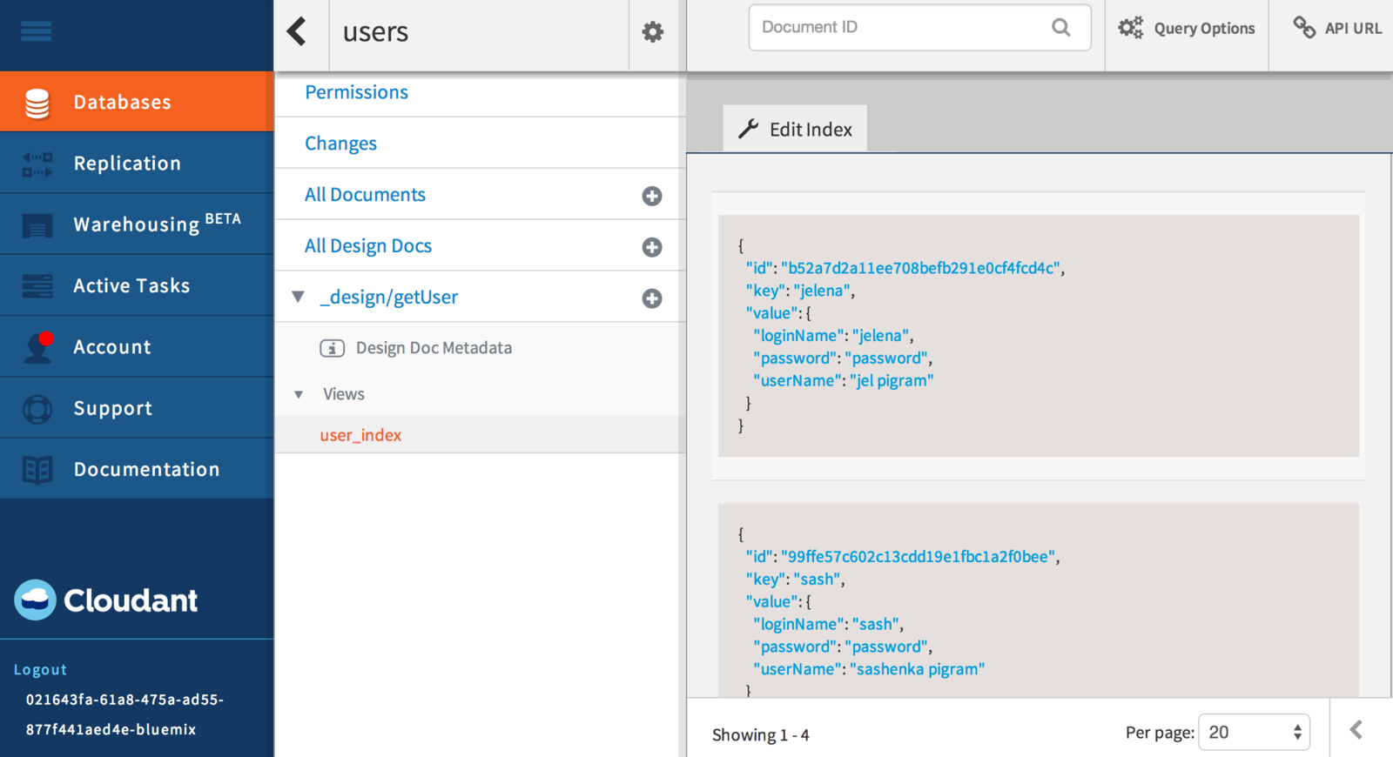
Task: Select the Databases menu item
Action: click(x=137, y=102)
